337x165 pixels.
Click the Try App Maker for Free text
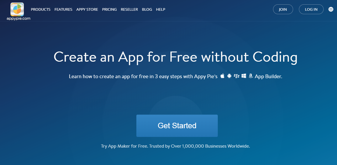pos(124,146)
